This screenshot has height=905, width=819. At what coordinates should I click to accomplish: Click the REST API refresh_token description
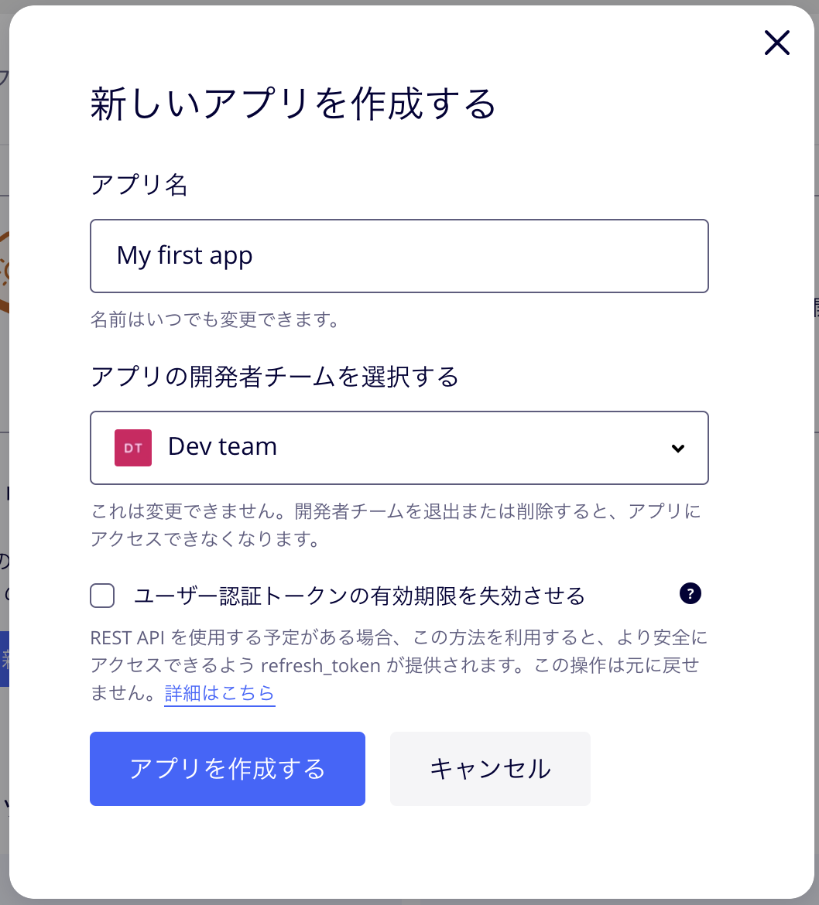(399, 665)
